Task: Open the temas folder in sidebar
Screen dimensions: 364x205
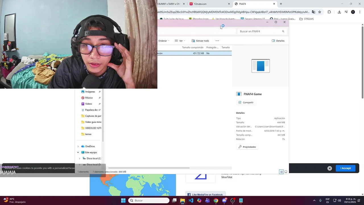Action: [x=86, y=134]
